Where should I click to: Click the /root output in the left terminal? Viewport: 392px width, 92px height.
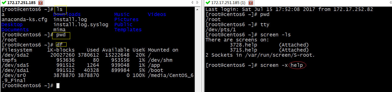[x=9, y=40]
